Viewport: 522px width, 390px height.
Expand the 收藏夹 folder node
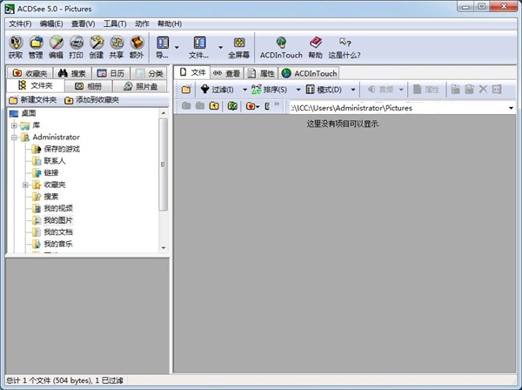pos(25,185)
